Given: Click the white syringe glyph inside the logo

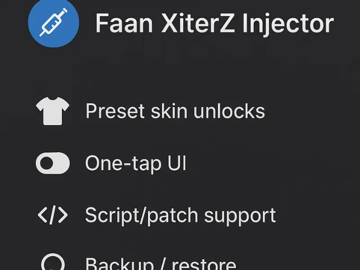Looking at the screenshot, I should click(54, 22).
